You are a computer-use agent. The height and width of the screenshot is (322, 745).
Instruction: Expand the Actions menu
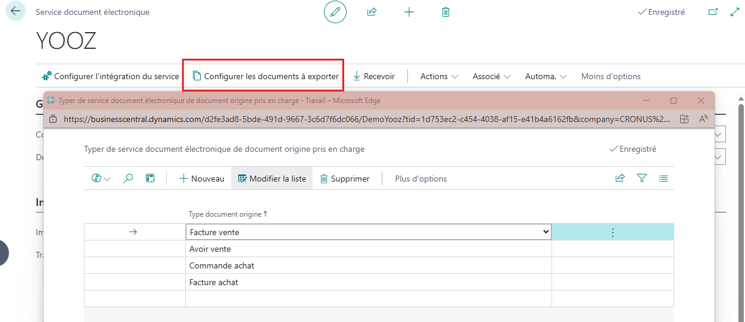439,76
